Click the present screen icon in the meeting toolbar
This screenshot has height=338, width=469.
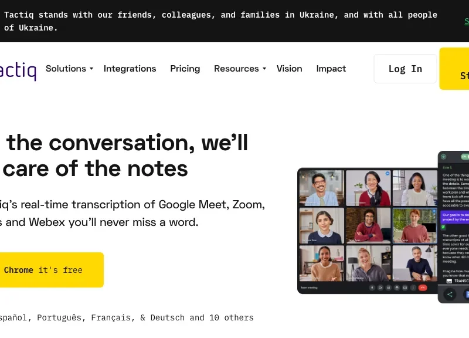point(405,288)
